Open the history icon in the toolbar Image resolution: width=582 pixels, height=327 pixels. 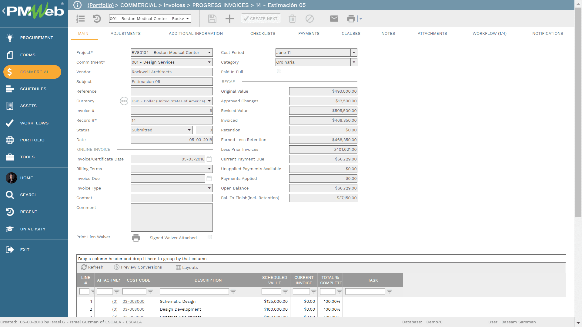pyautogui.click(x=97, y=19)
